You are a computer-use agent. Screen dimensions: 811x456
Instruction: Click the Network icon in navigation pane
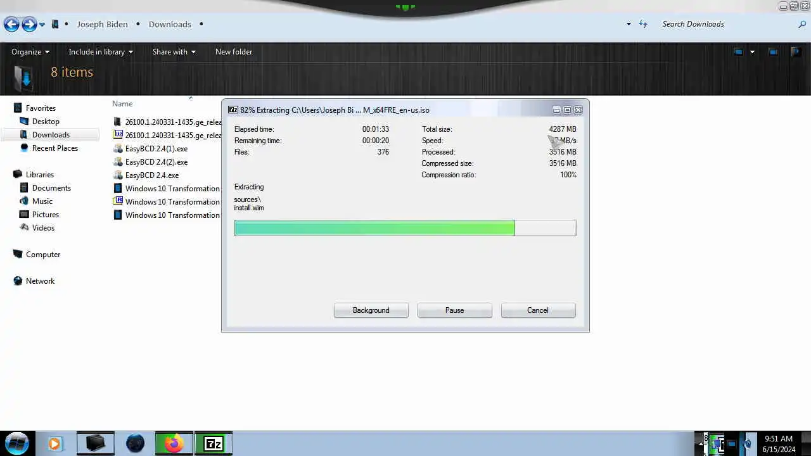[18, 281]
